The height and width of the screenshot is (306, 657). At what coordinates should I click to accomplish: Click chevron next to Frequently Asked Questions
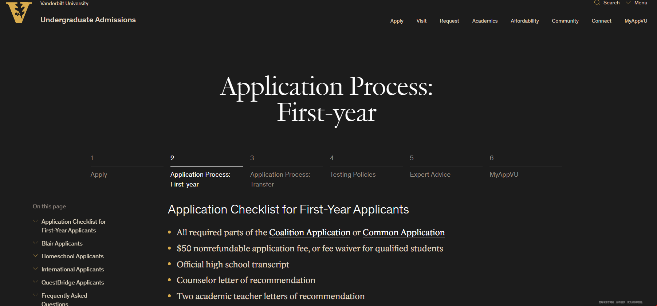coord(35,295)
